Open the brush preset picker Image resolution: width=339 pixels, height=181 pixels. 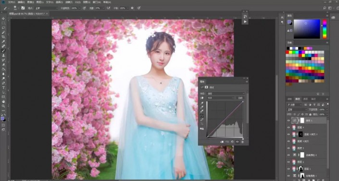(x=15, y=8)
